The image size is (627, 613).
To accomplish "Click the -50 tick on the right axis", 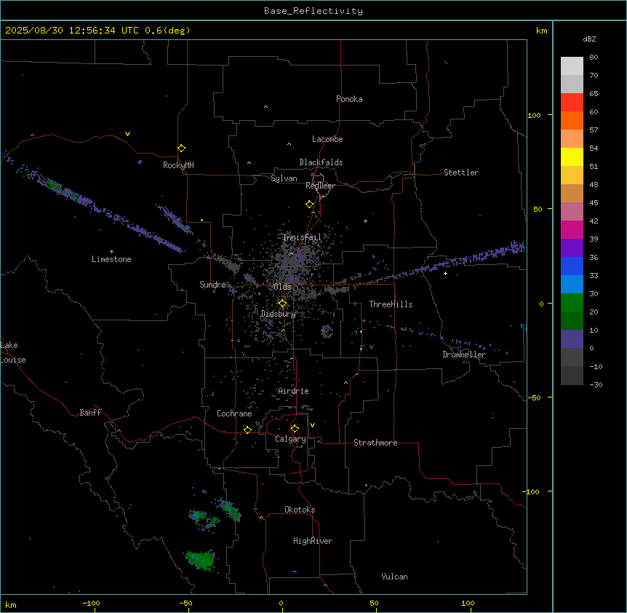I will click(x=534, y=398).
